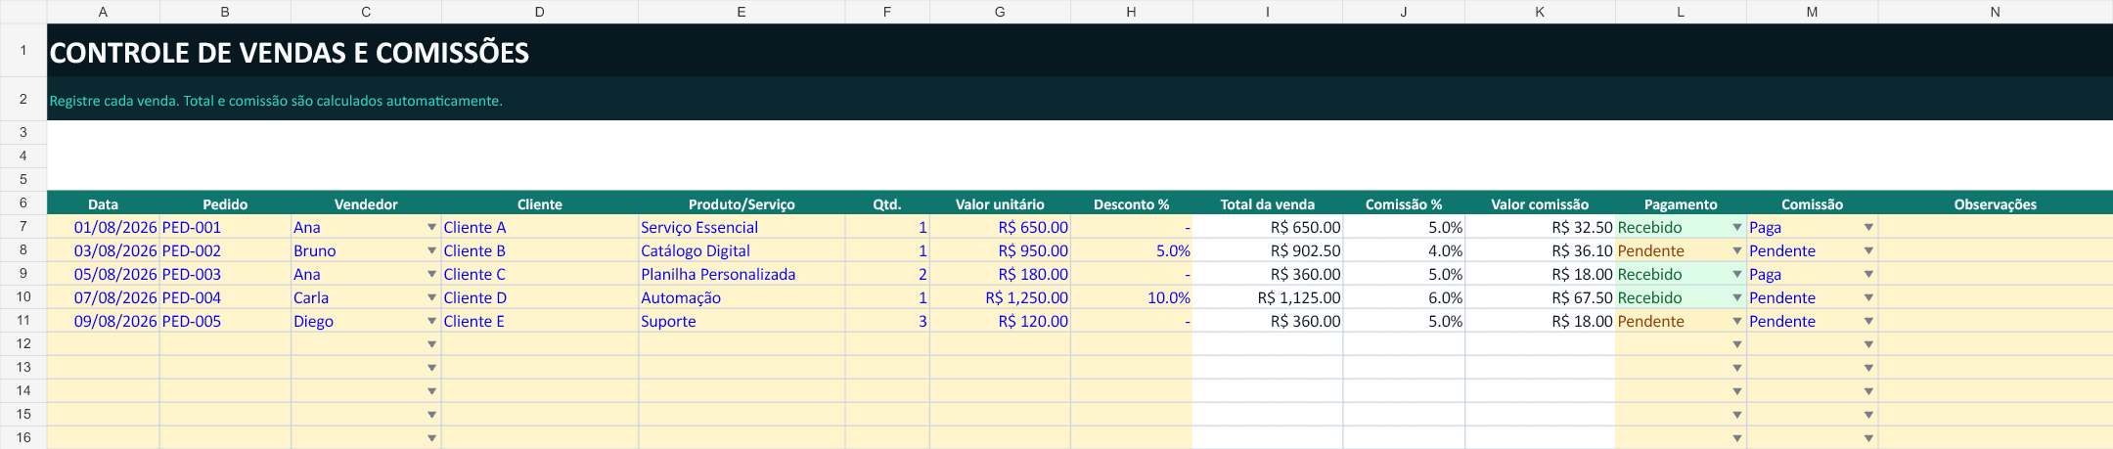2113x449 pixels.
Task: Open Pagamento dropdown arrow in row 8
Action: point(1736,250)
